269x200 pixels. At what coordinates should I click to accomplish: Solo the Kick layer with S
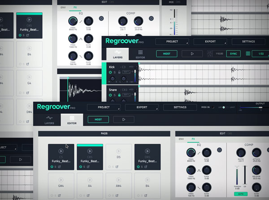tap(114, 72)
